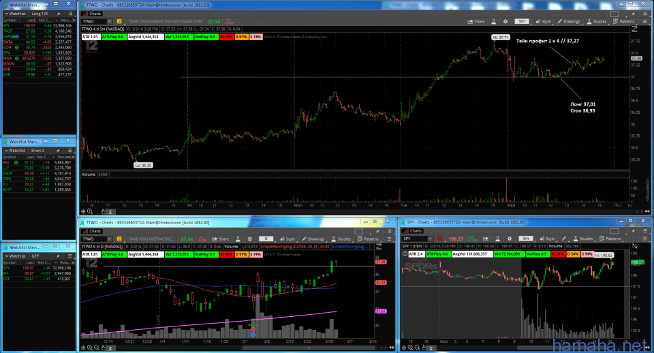Open TTWO symbol dropdown arrow in top chart
Viewport: 654px width, 353px height.
coord(109,21)
